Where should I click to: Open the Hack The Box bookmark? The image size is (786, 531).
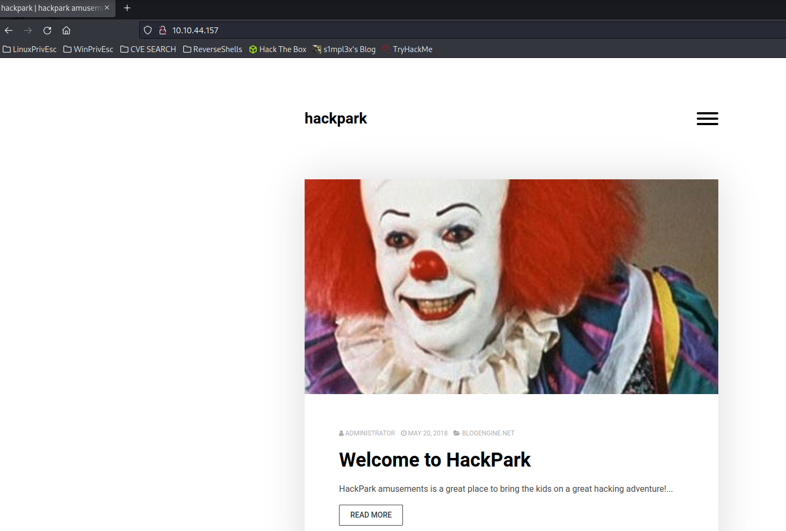(278, 49)
